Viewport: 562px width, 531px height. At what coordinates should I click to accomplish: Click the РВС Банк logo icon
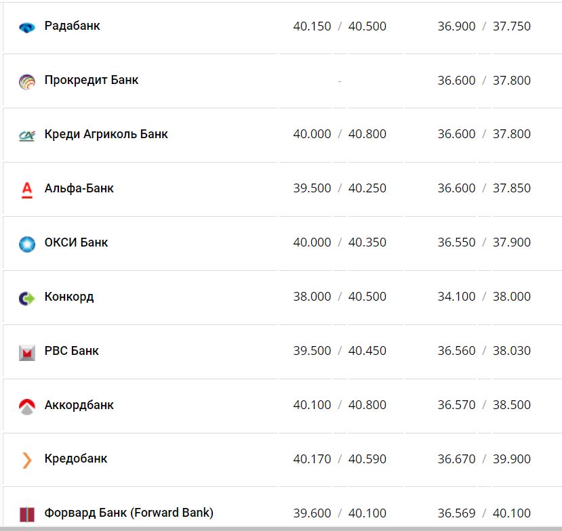point(27,352)
